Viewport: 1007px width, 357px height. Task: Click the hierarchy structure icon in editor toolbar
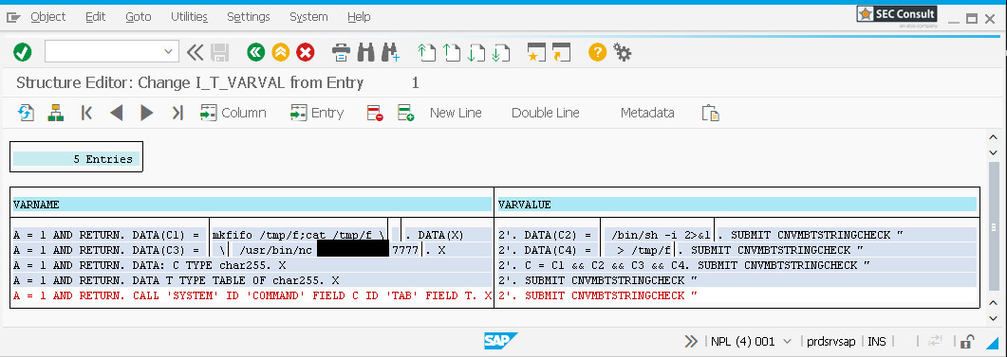pyautogui.click(x=56, y=114)
